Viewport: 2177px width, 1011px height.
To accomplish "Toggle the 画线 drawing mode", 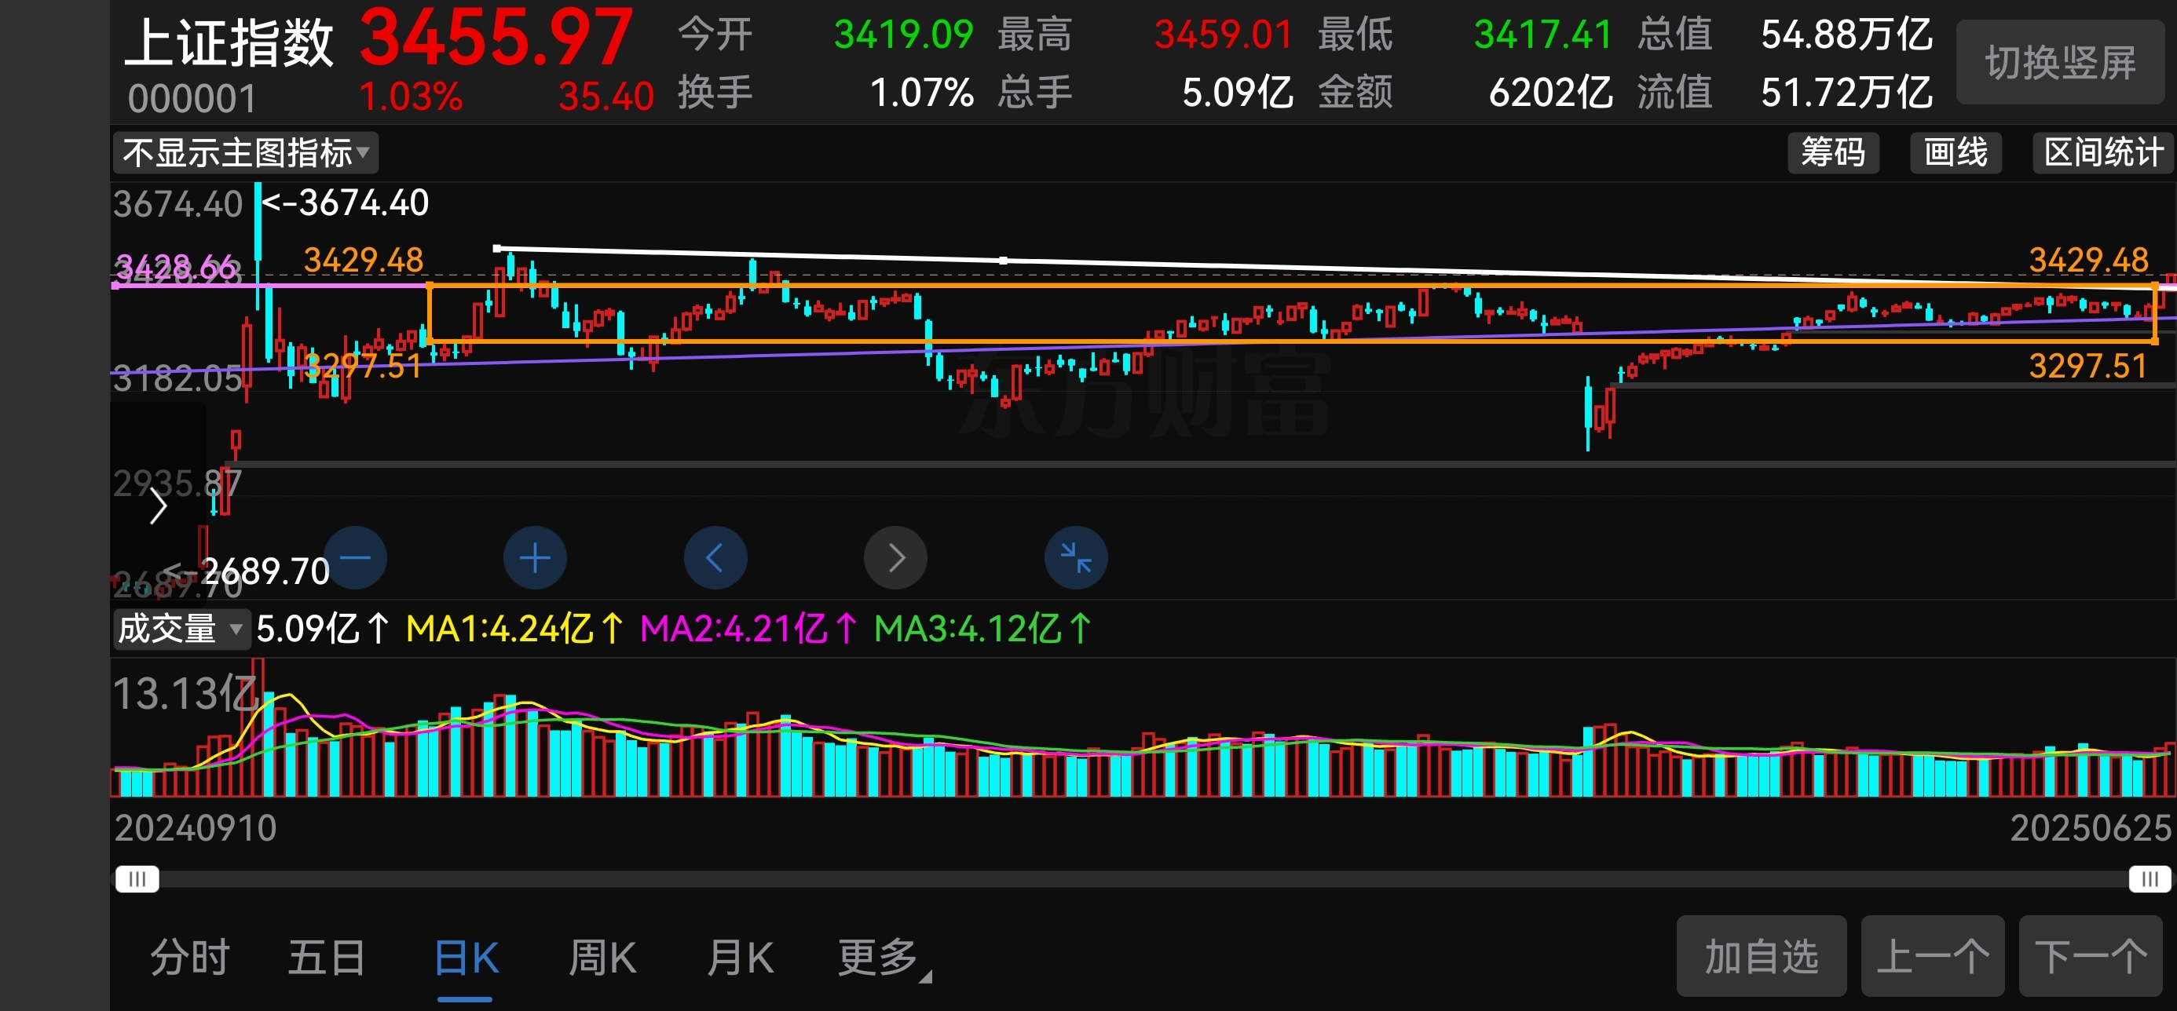I will [x=1955, y=153].
